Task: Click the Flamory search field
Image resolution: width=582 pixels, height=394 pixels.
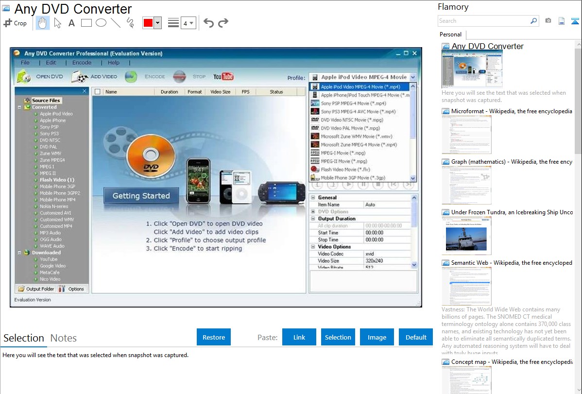Action: click(x=484, y=21)
